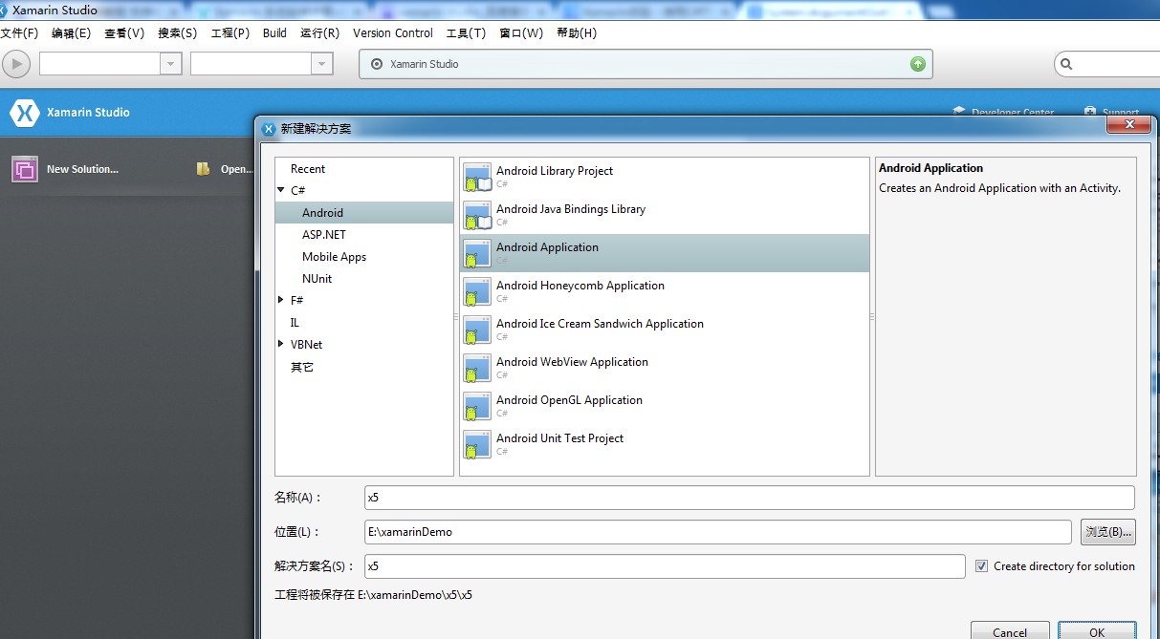Image resolution: width=1160 pixels, height=639 pixels.
Task: Click the 名称(A) name input field
Action: tap(750, 498)
